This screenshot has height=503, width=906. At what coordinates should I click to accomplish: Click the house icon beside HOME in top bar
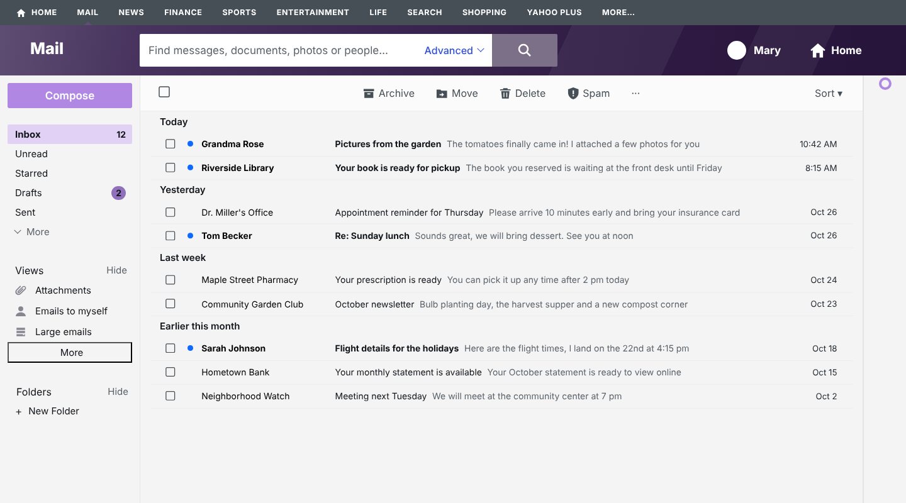[21, 13]
